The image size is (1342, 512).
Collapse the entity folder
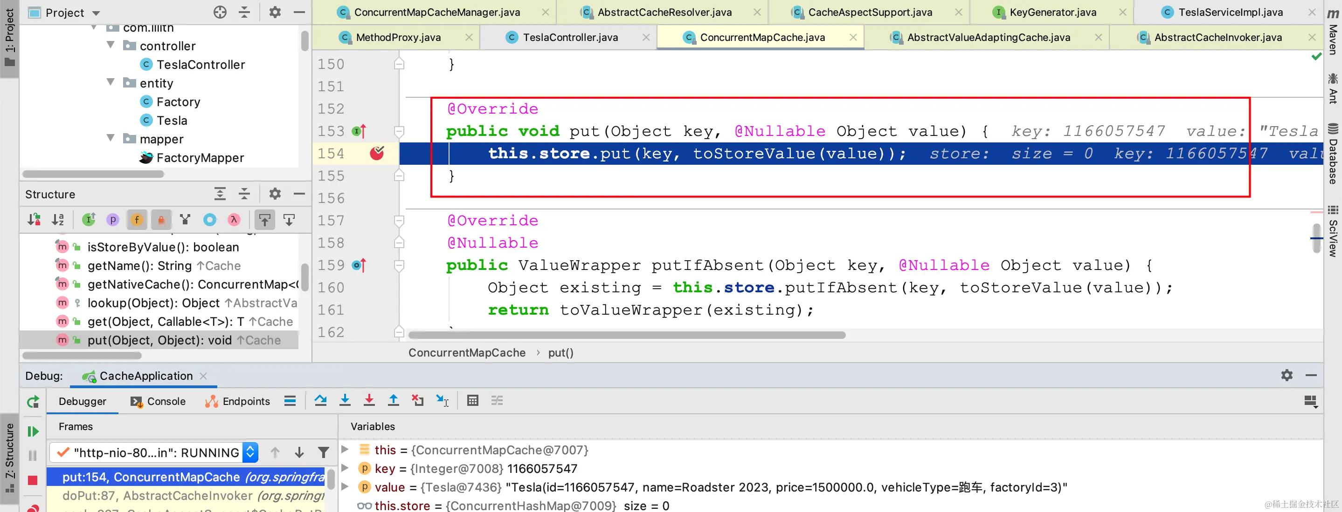[x=111, y=83]
